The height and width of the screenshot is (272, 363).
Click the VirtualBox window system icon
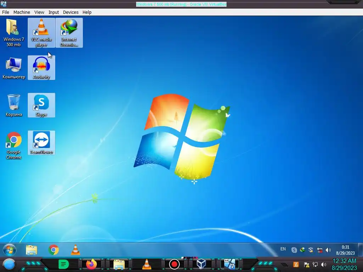4,4
